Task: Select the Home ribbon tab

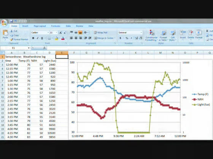Action: point(14,26)
